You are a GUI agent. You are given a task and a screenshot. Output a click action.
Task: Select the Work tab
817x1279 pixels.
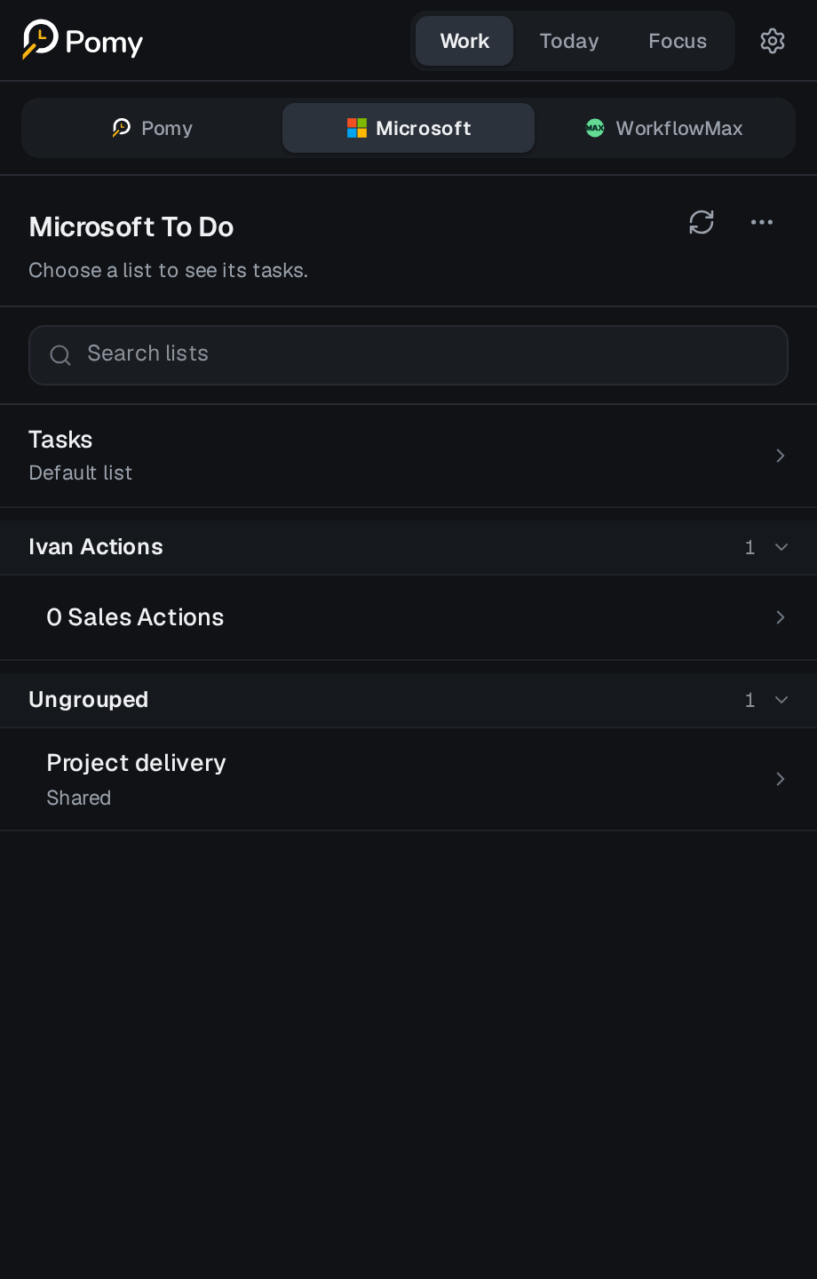click(464, 41)
